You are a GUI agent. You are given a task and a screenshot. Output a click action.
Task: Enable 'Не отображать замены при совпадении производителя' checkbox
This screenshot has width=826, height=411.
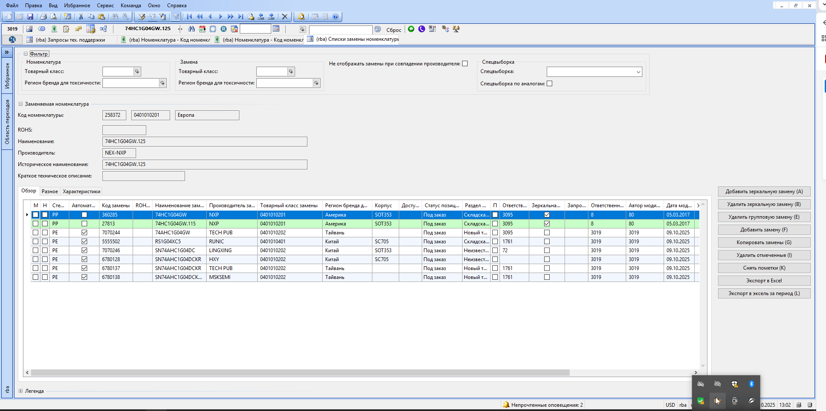coord(465,64)
